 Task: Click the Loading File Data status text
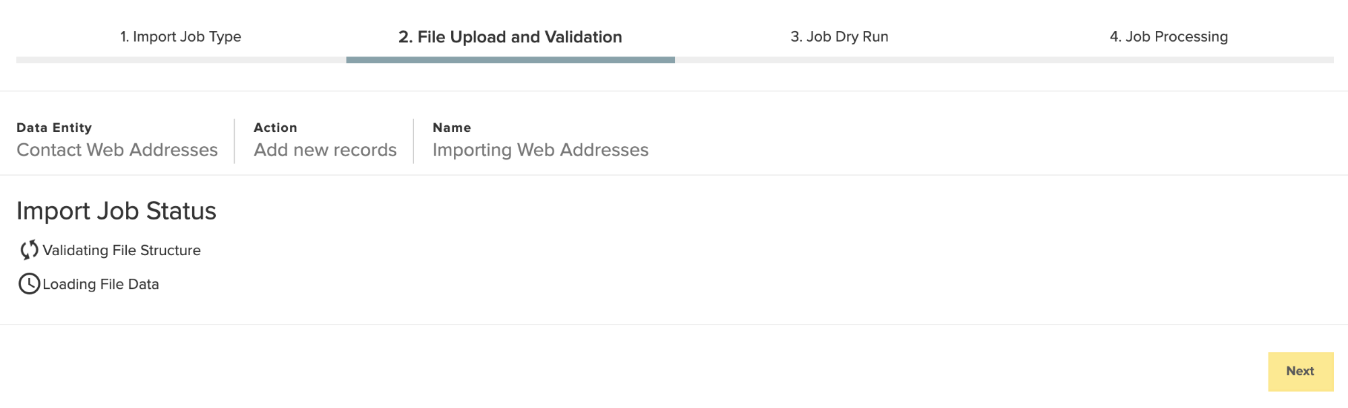point(100,284)
